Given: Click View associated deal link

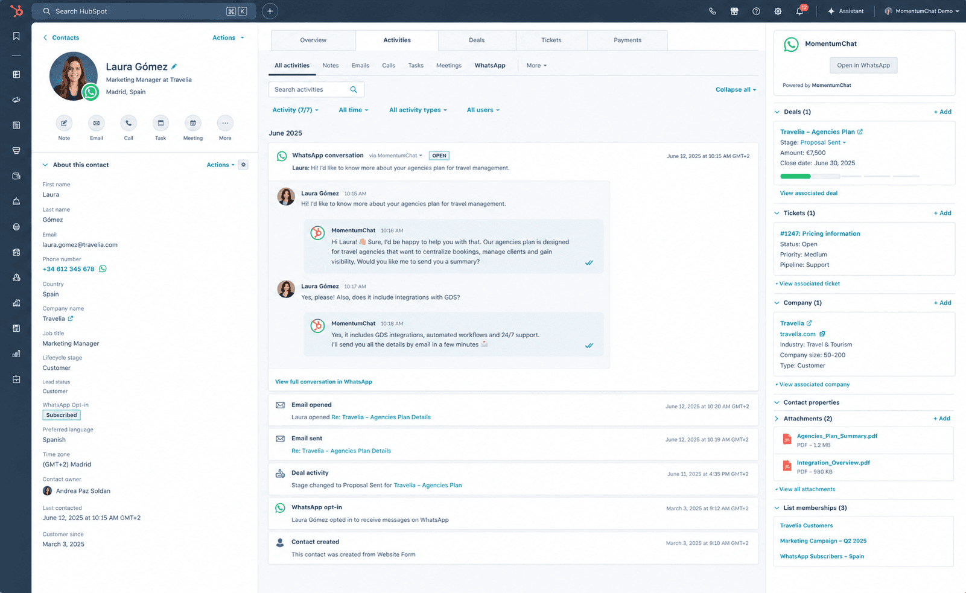Looking at the screenshot, I should tap(809, 193).
